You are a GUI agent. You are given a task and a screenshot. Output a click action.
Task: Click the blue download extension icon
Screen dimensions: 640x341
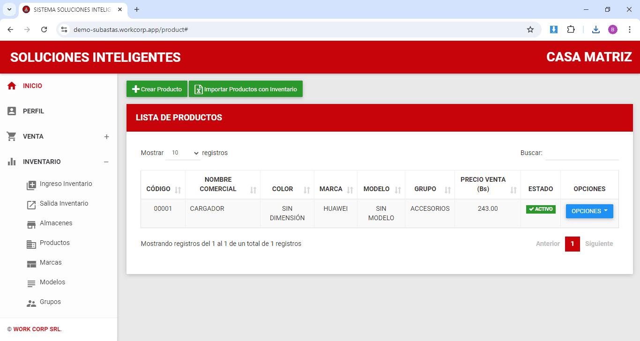tap(554, 30)
